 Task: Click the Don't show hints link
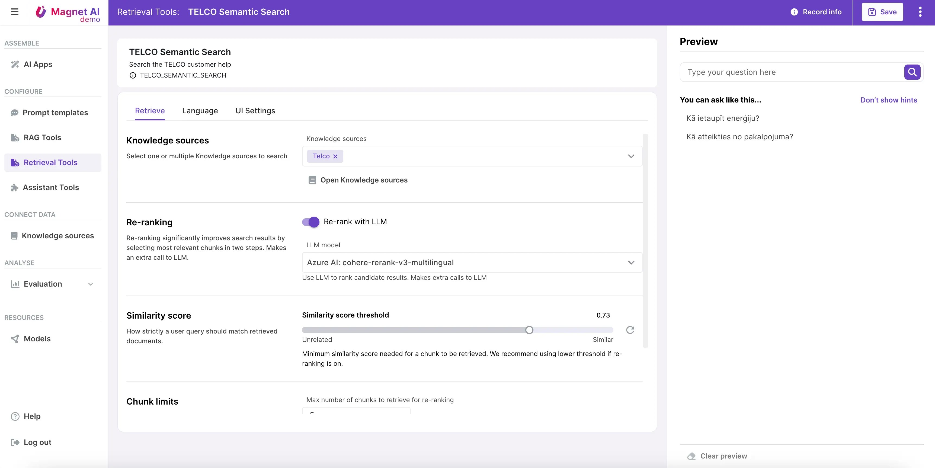pyautogui.click(x=889, y=100)
